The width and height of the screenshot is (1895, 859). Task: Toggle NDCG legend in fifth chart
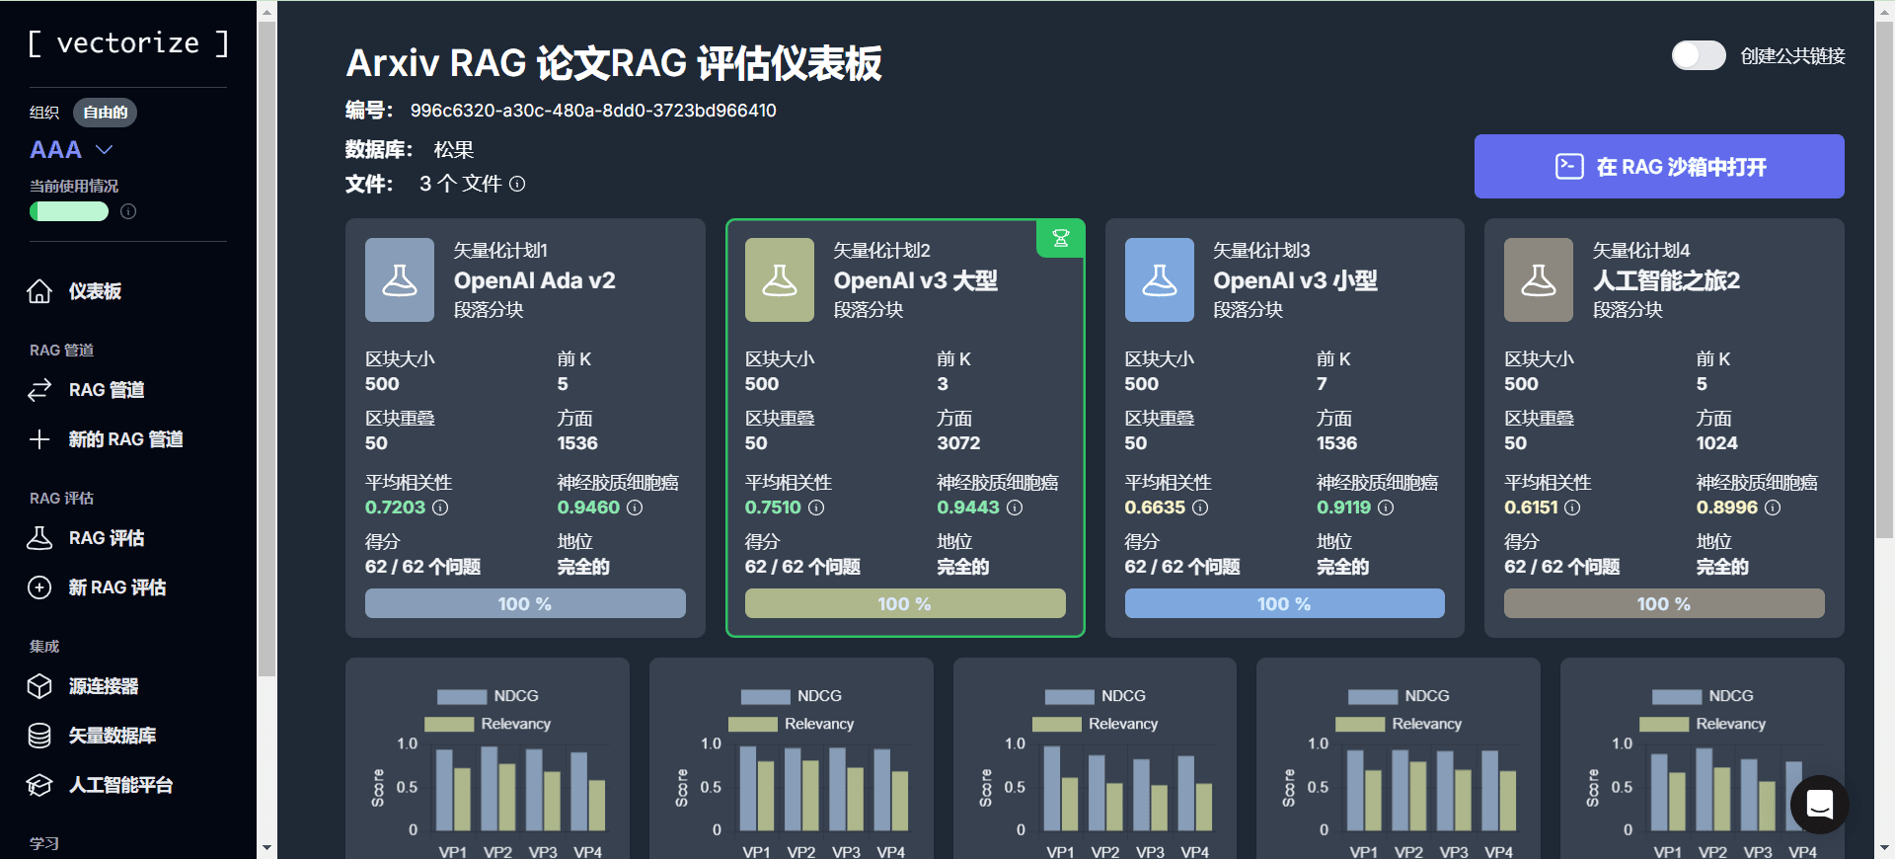1703,696
